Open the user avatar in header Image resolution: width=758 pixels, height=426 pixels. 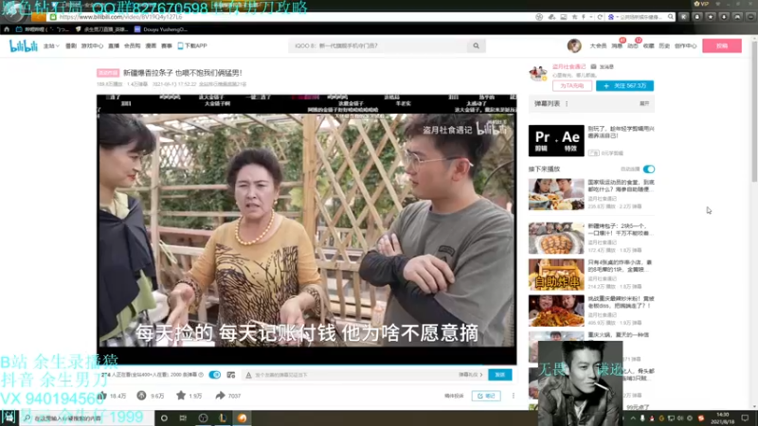pyautogui.click(x=574, y=45)
